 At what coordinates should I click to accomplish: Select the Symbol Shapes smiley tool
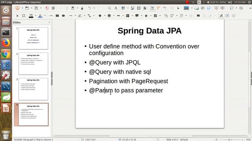109,16
